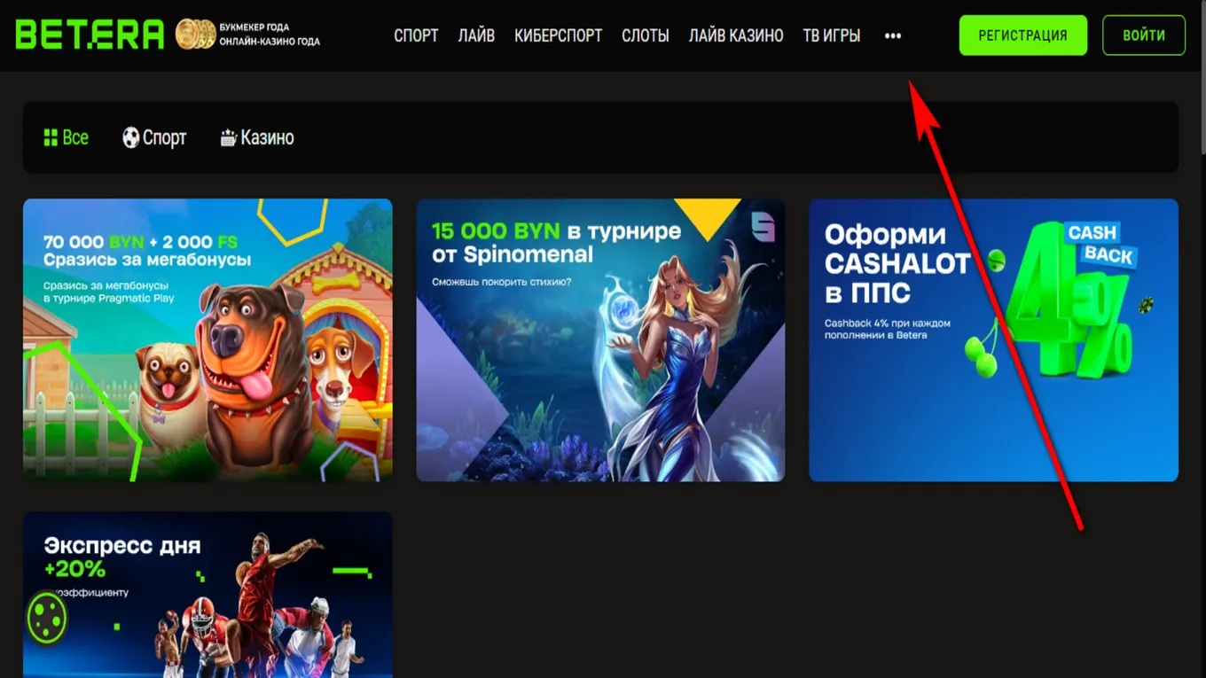Image resolution: width=1206 pixels, height=678 pixels.
Task: Open the Лайв navigation item
Action: point(476,35)
